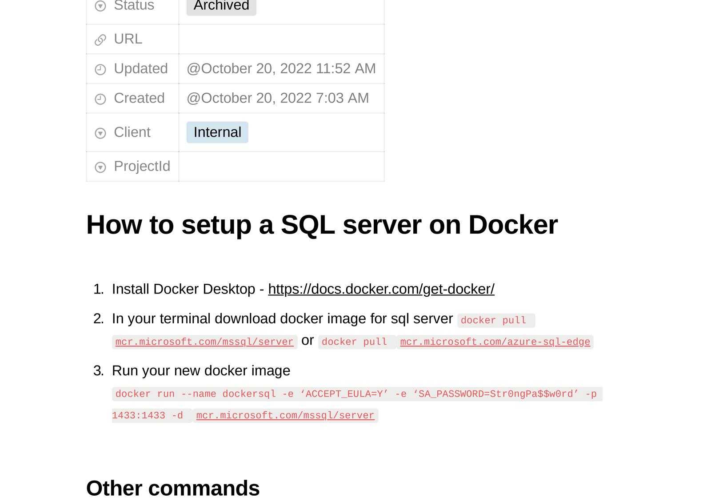
Task: Click the empty URL value field
Action: point(281,39)
